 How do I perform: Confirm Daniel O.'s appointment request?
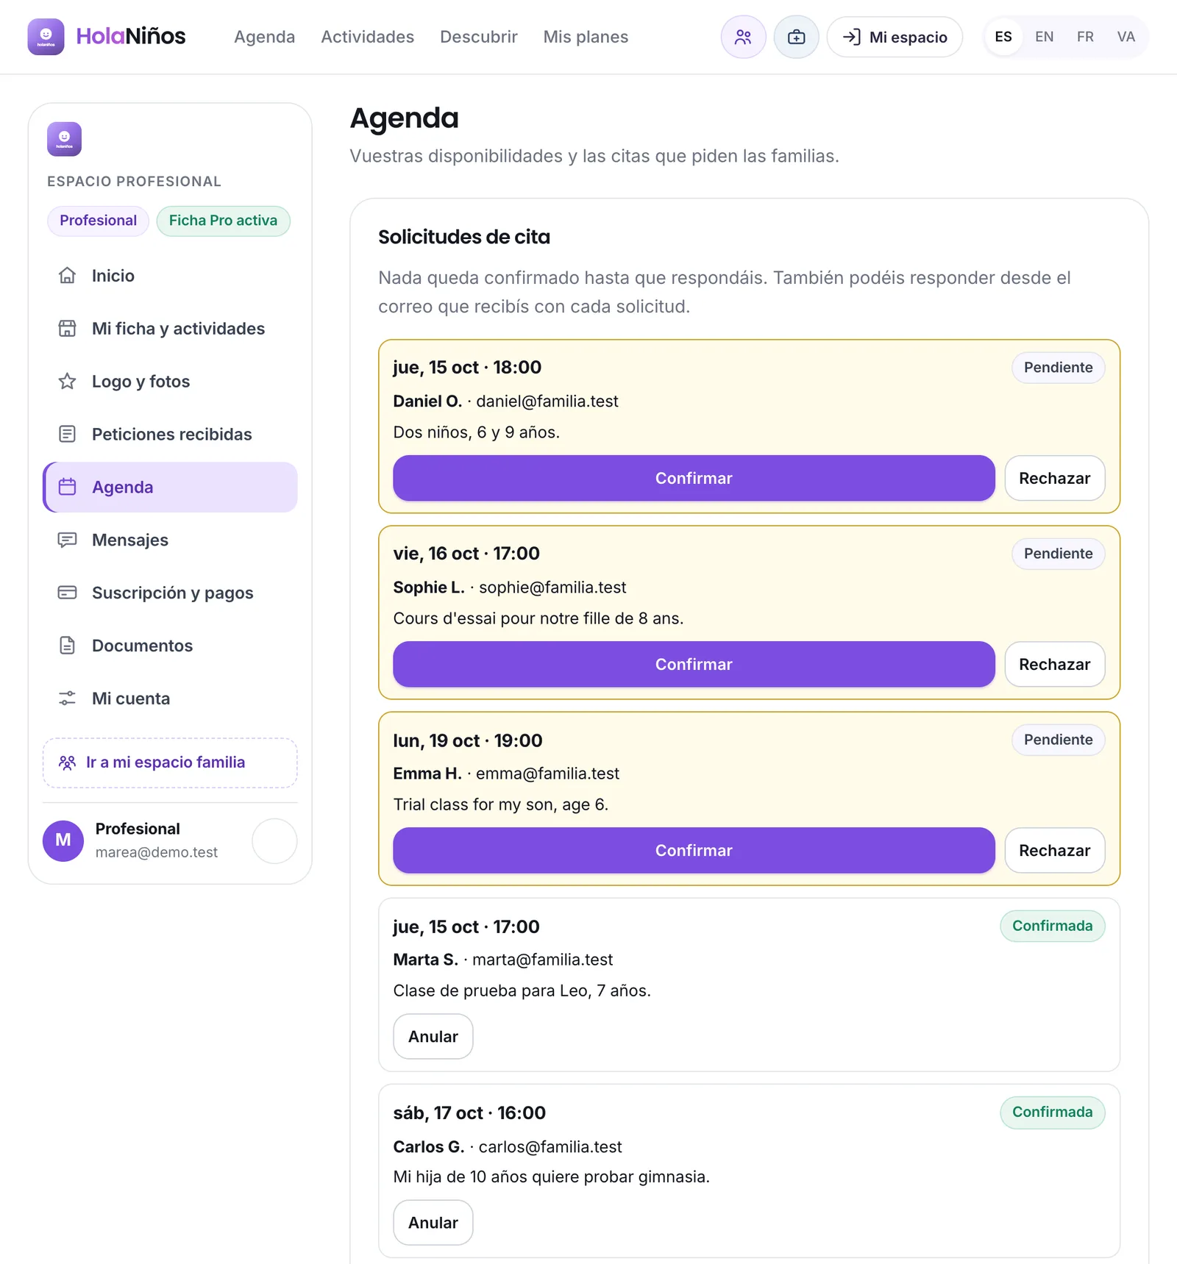694,478
